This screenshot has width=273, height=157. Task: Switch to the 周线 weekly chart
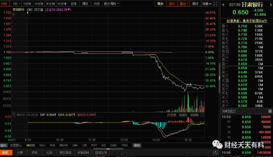(x=85, y=4)
